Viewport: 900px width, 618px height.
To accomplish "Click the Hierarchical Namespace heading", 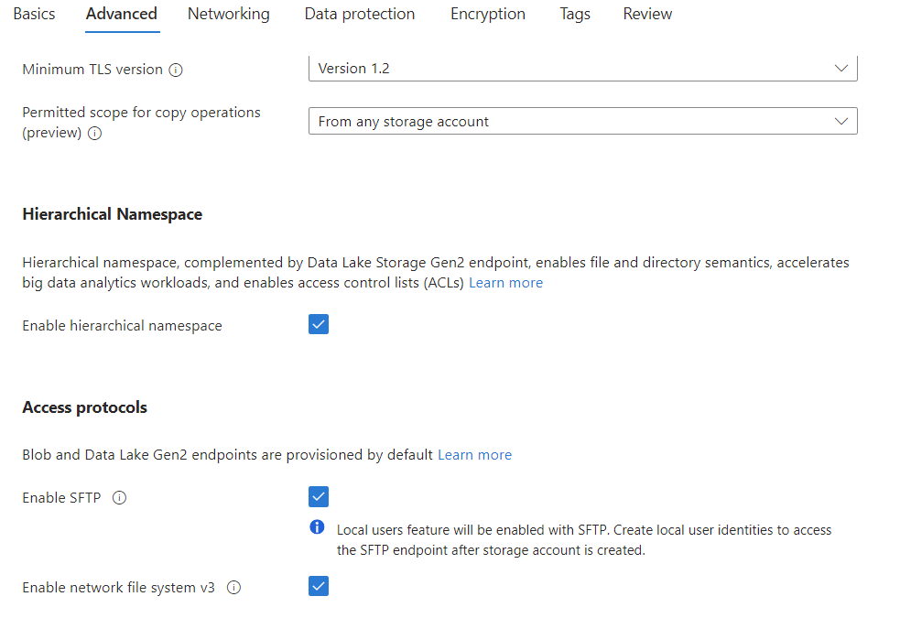I will point(113,214).
